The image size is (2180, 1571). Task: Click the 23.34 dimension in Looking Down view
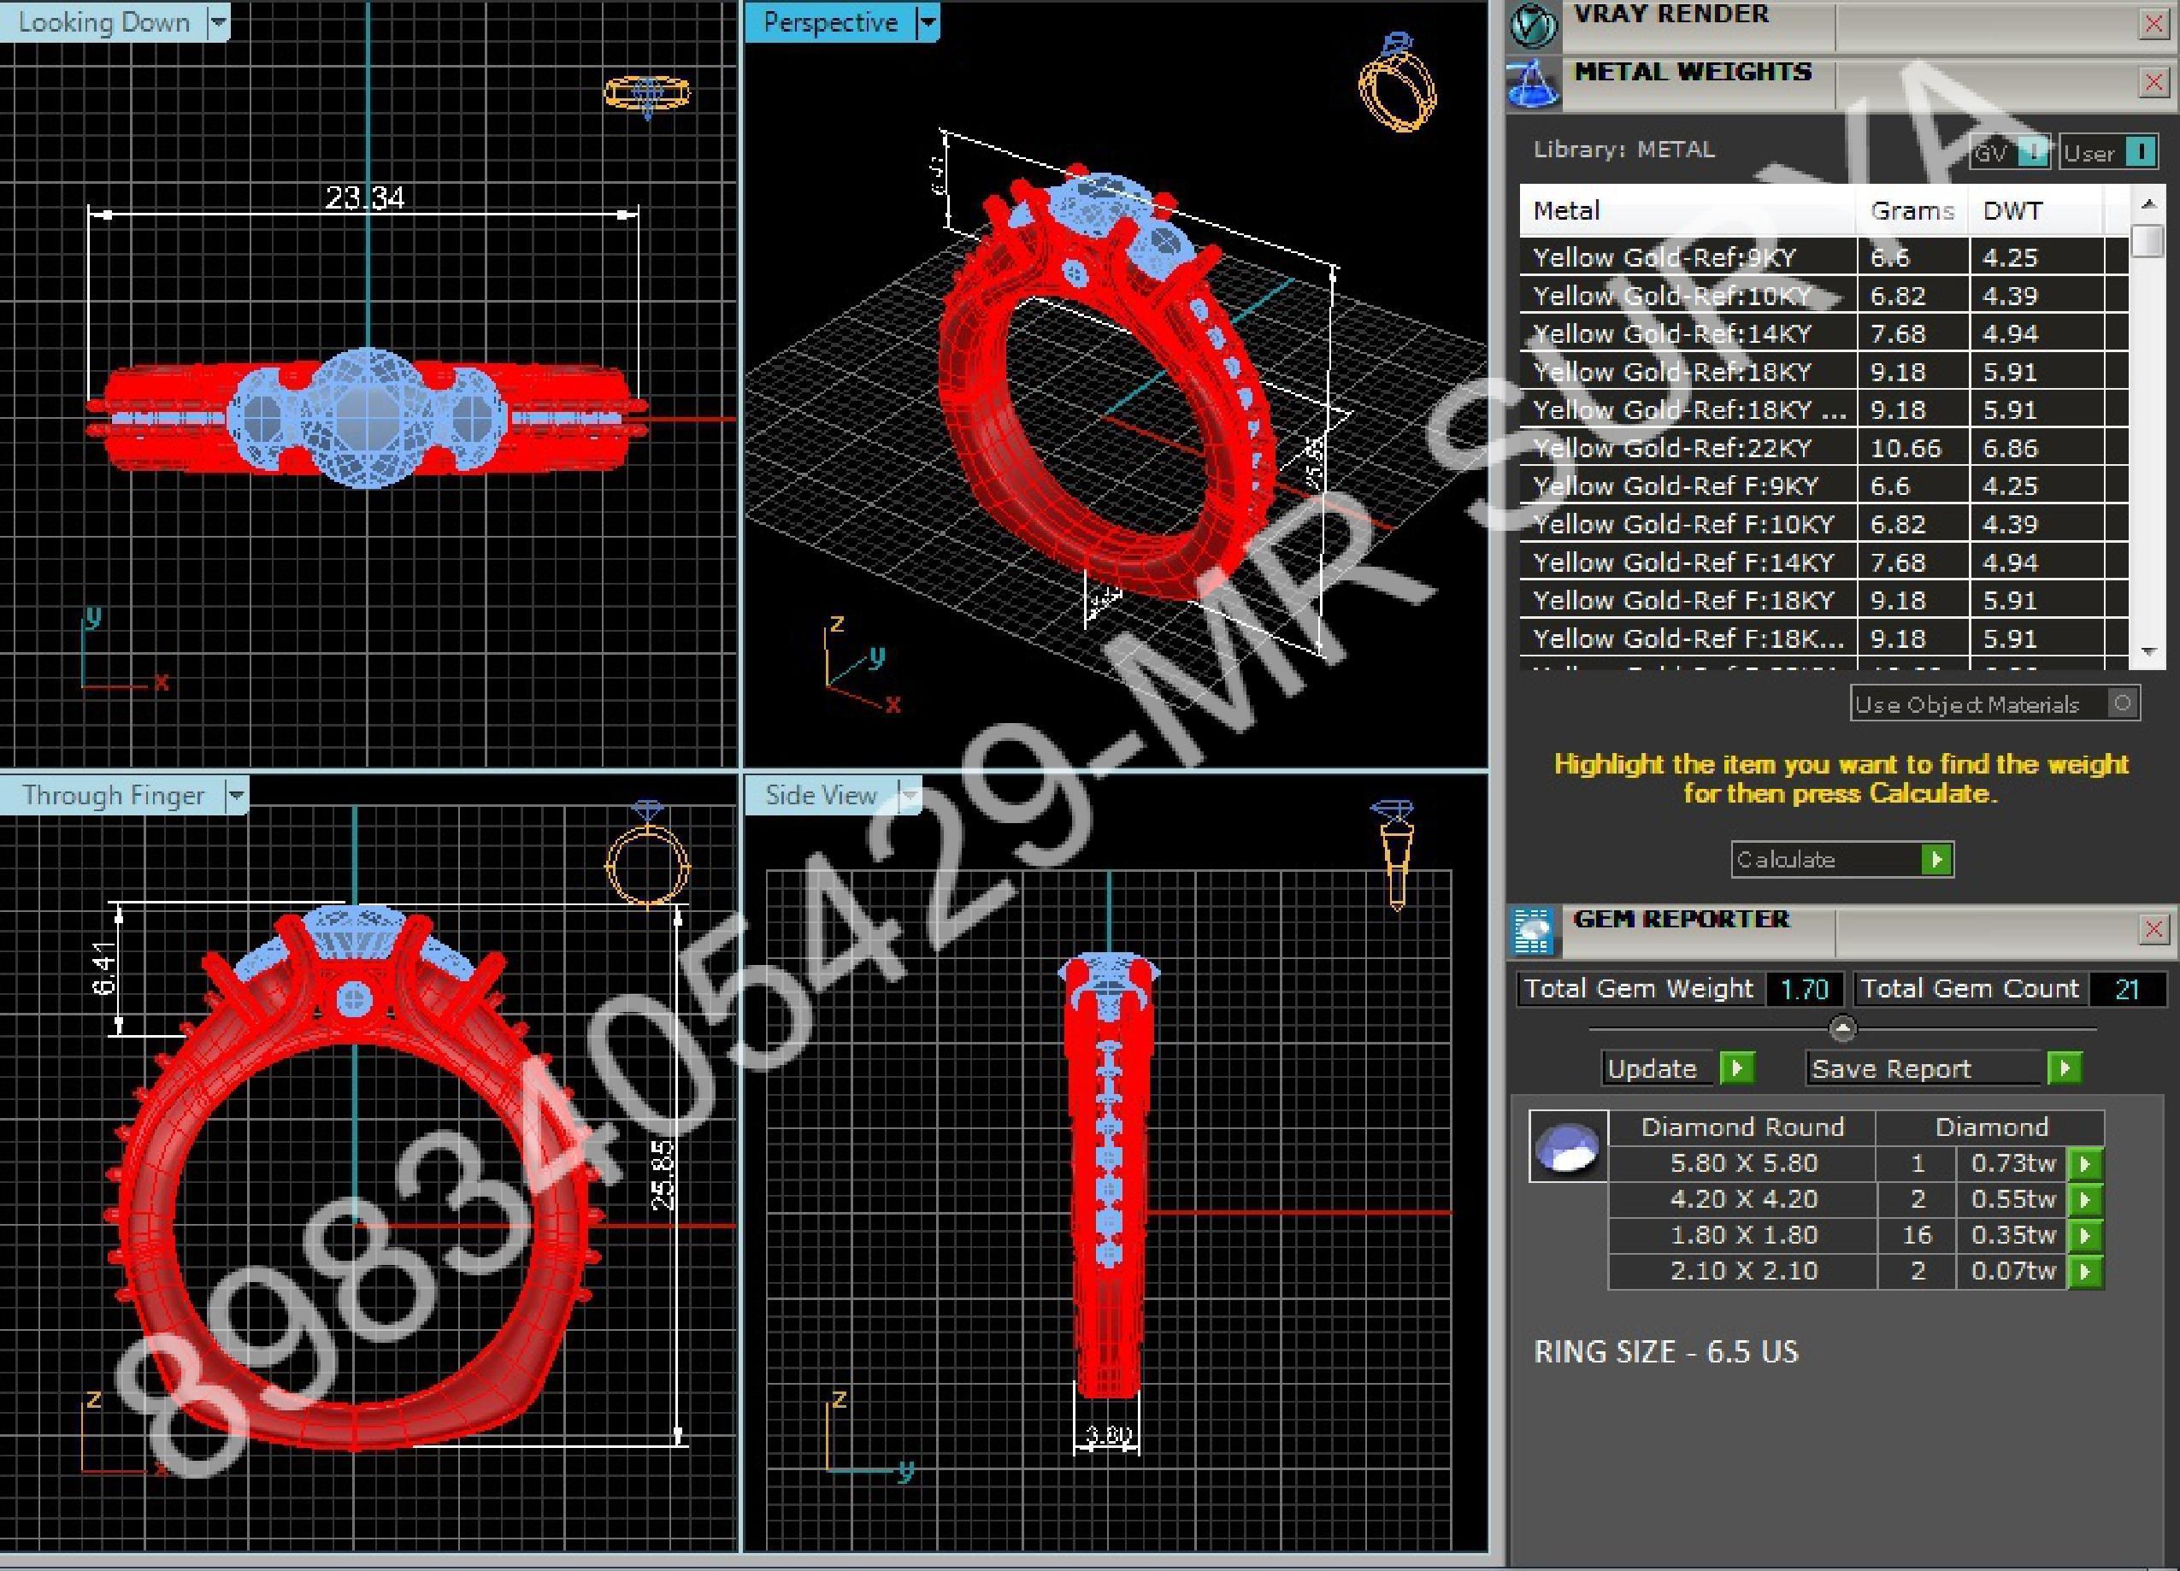pyautogui.click(x=364, y=197)
